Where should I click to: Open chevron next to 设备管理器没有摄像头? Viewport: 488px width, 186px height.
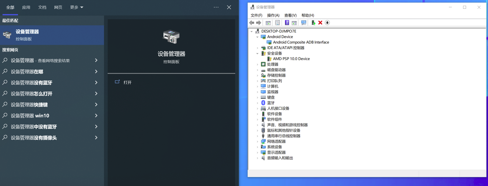point(96,138)
